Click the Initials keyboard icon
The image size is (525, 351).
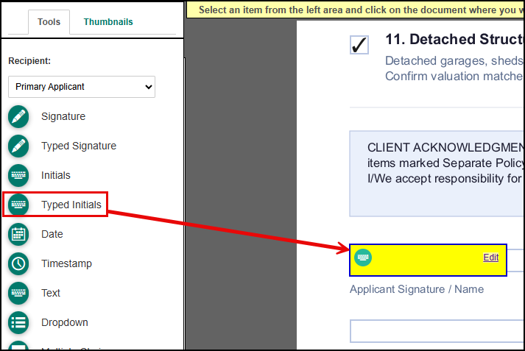(x=18, y=175)
